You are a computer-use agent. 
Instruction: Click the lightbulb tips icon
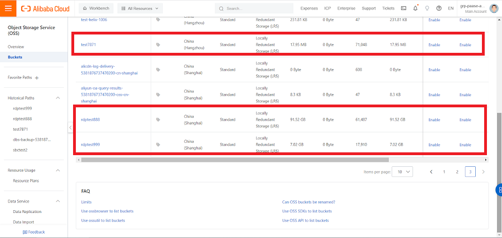(427, 8)
